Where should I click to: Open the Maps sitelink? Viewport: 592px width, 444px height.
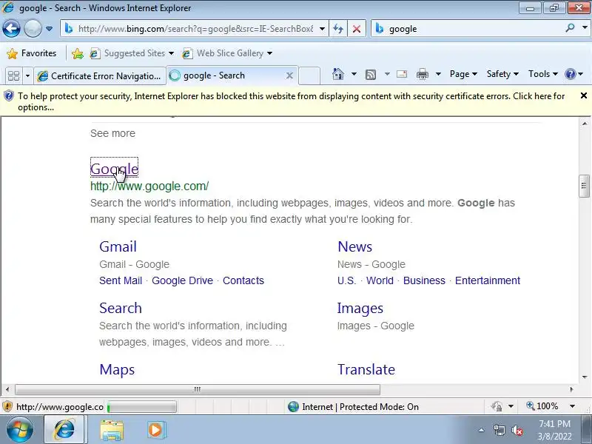117,369
